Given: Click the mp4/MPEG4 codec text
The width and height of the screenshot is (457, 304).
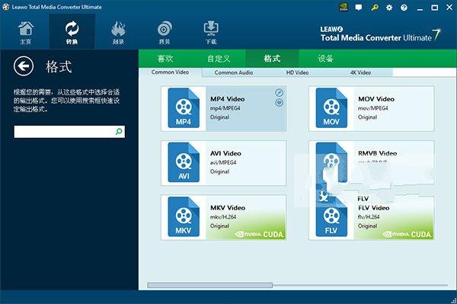Looking at the screenshot, I should (225, 108).
